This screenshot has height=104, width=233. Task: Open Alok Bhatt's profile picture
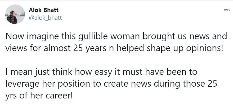pos(15,14)
